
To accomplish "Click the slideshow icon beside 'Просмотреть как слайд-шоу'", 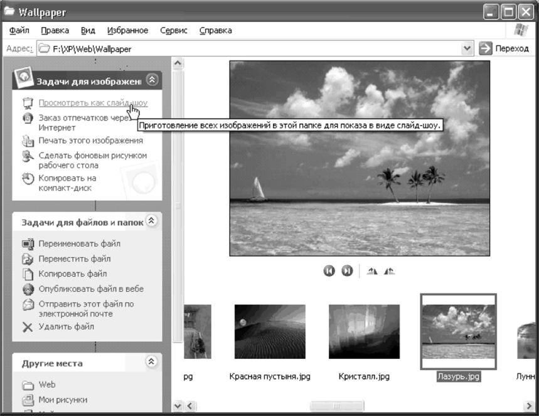I will pyautogui.click(x=28, y=103).
